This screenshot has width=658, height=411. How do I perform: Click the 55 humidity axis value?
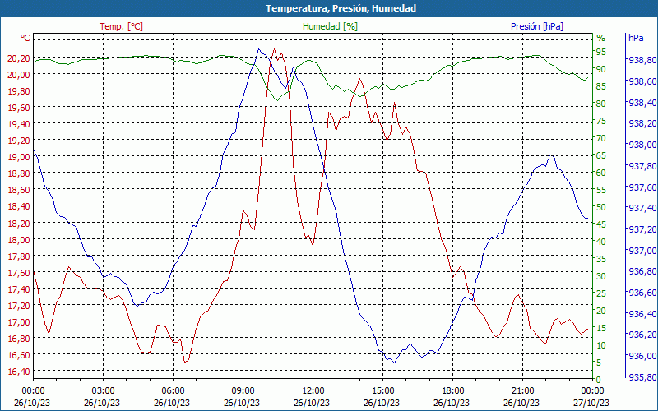[601, 190]
